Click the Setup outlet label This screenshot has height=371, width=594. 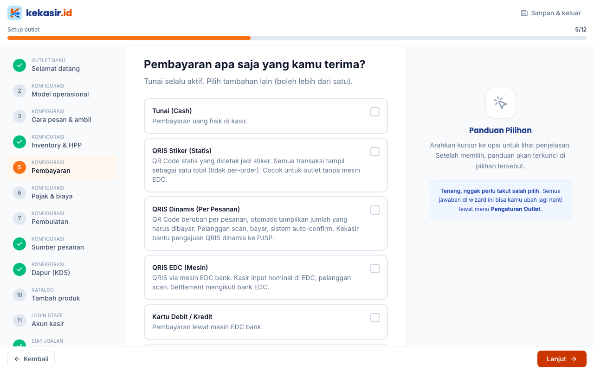click(x=24, y=29)
